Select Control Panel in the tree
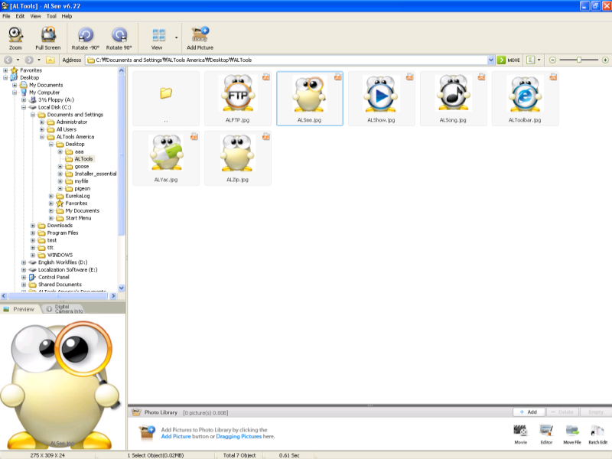 point(54,277)
